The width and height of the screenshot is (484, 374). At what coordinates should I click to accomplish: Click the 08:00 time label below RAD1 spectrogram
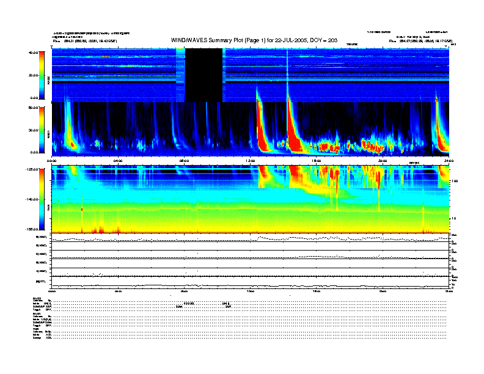coord(184,161)
